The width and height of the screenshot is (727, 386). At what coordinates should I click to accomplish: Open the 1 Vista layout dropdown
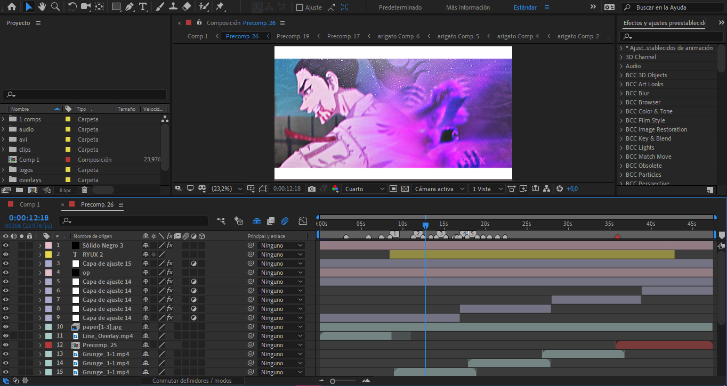[x=487, y=188]
